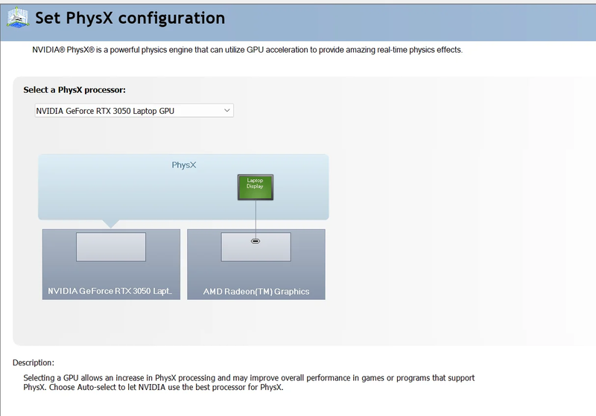Click the NVIDIA PhysX intro sentence
Image resolution: width=596 pixels, height=416 pixels.
(x=247, y=50)
